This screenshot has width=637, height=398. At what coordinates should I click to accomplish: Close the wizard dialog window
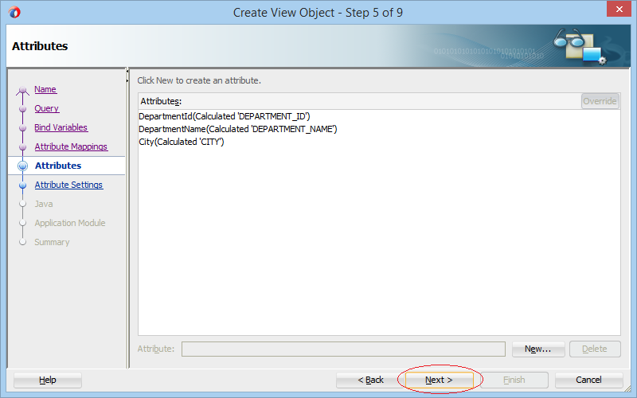619,9
